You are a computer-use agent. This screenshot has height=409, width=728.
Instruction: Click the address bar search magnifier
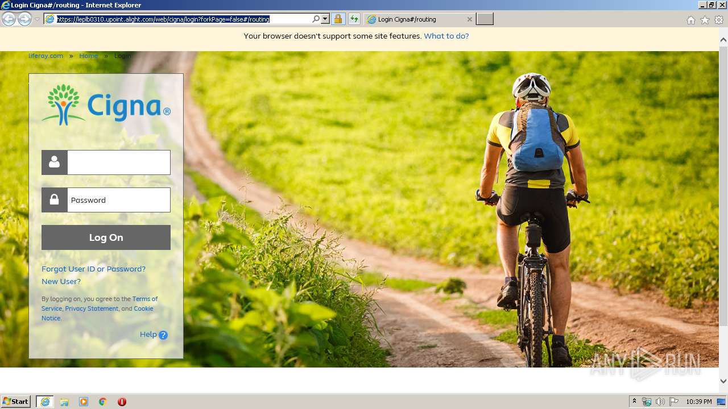316,19
